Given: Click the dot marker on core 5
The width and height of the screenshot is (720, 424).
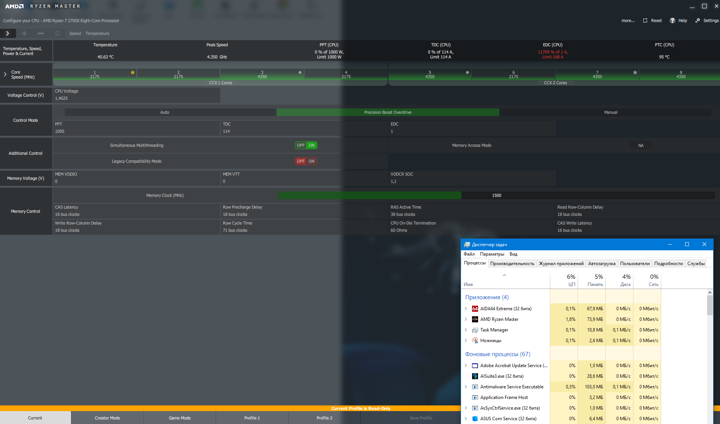Looking at the screenshot, I should (x=467, y=72).
